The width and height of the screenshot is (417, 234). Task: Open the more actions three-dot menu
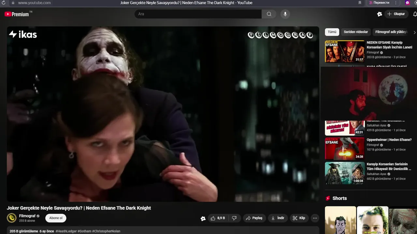click(x=315, y=218)
